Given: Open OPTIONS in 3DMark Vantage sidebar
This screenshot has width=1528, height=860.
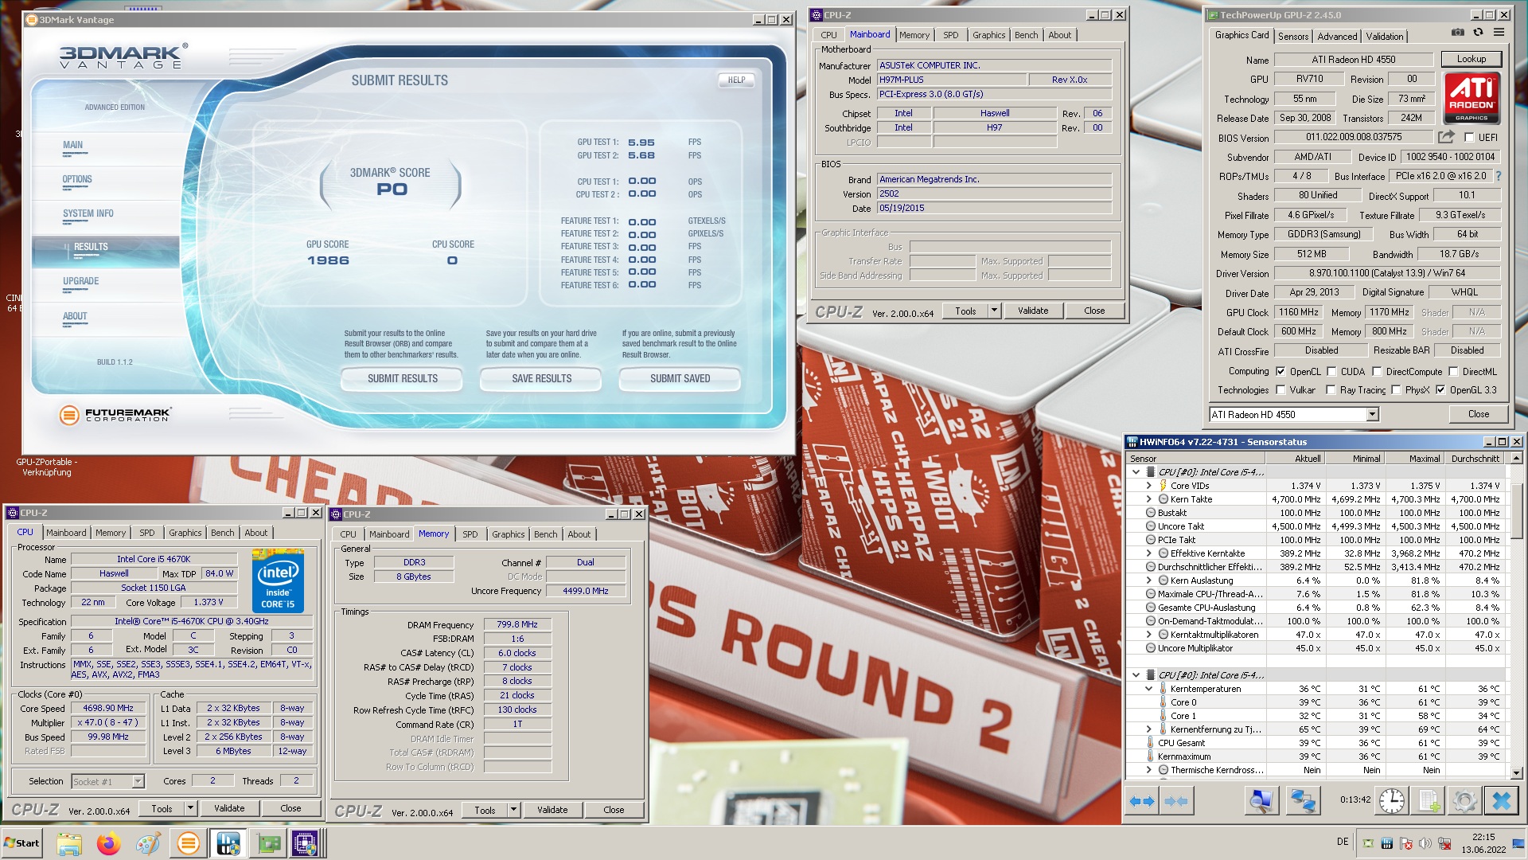Looking at the screenshot, I should click(77, 179).
